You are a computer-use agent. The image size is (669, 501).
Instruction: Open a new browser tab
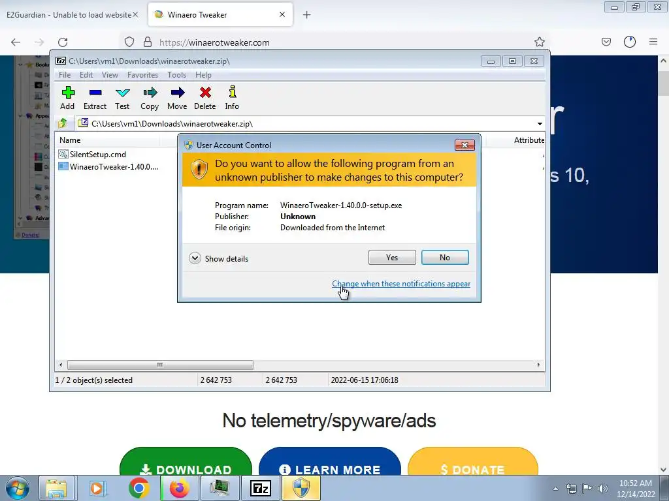pyautogui.click(x=307, y=15)
